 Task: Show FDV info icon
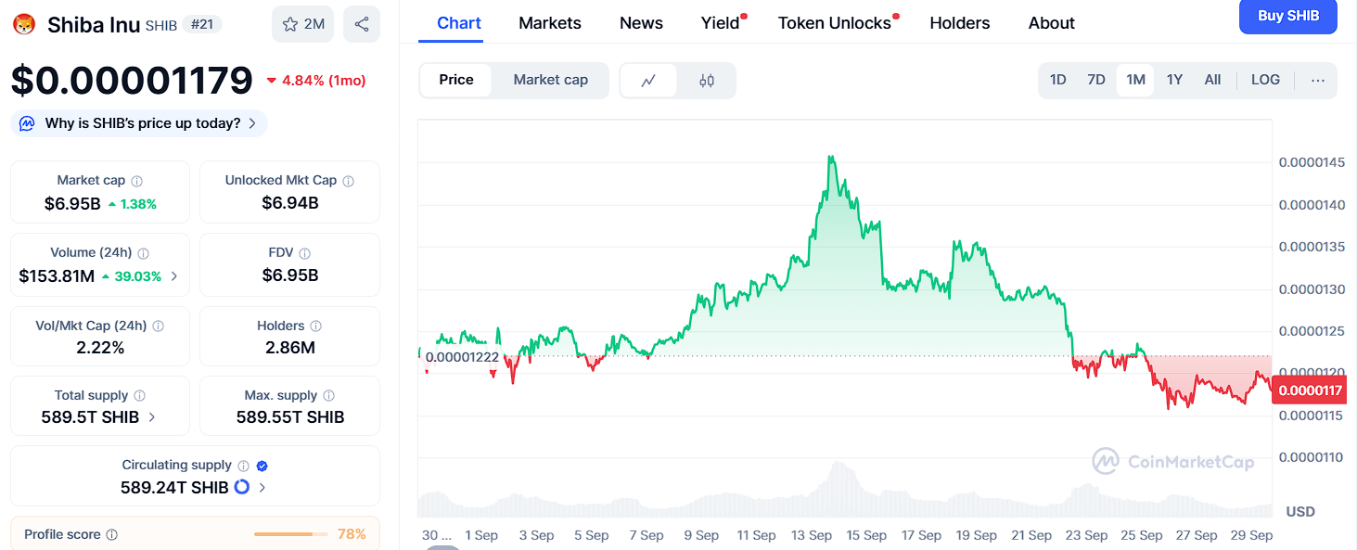(305, 253)
